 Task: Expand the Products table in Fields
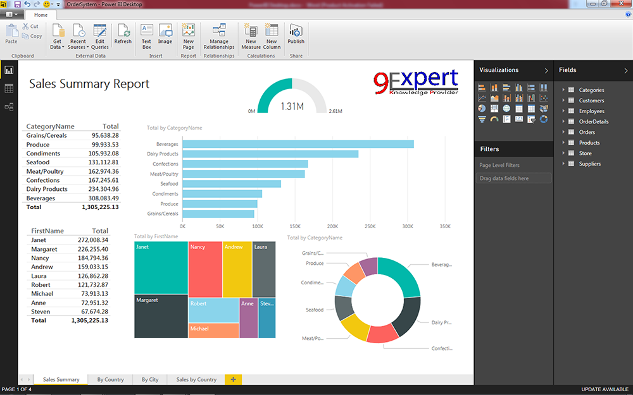563,142
